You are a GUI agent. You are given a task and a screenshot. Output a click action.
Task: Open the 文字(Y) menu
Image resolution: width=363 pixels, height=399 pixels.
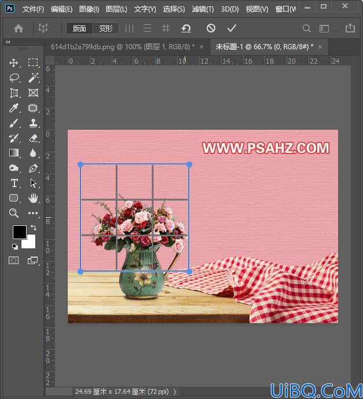(145, 9)
